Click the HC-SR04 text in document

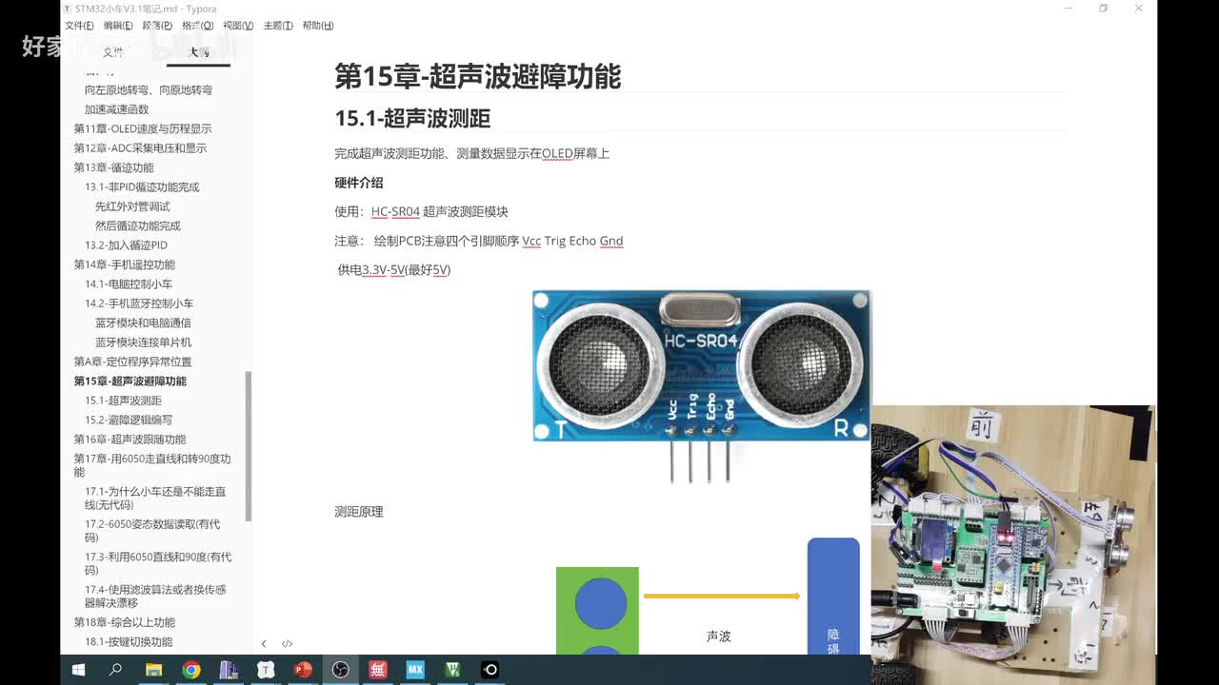pos(395,212)
